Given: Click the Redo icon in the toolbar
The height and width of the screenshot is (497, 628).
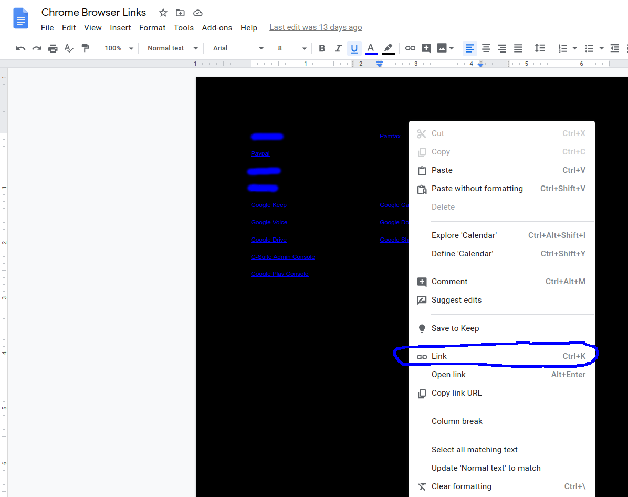Looking at the screenshot, I should tap(37, 48).
